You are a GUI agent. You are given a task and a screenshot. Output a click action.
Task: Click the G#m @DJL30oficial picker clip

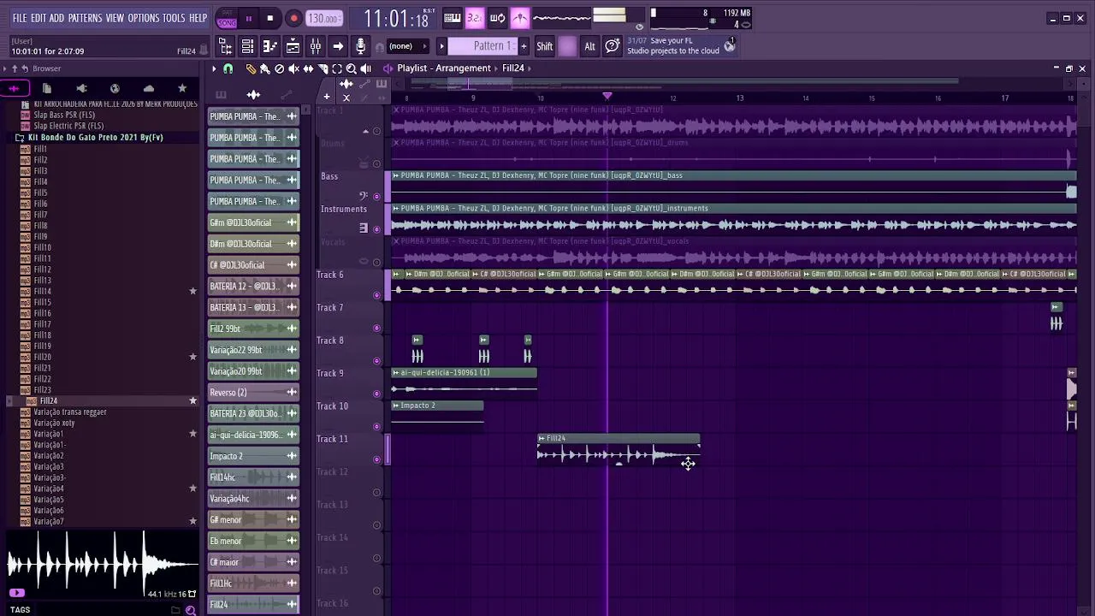[253, 222]
